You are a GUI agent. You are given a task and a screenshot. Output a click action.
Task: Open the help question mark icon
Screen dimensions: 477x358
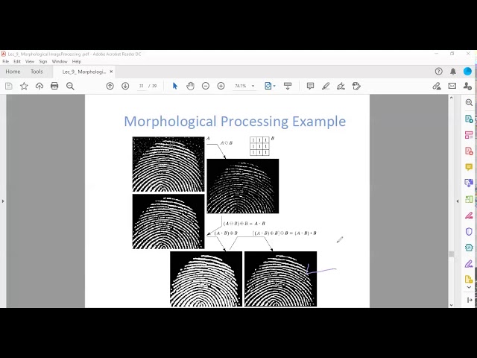point(438,72)
